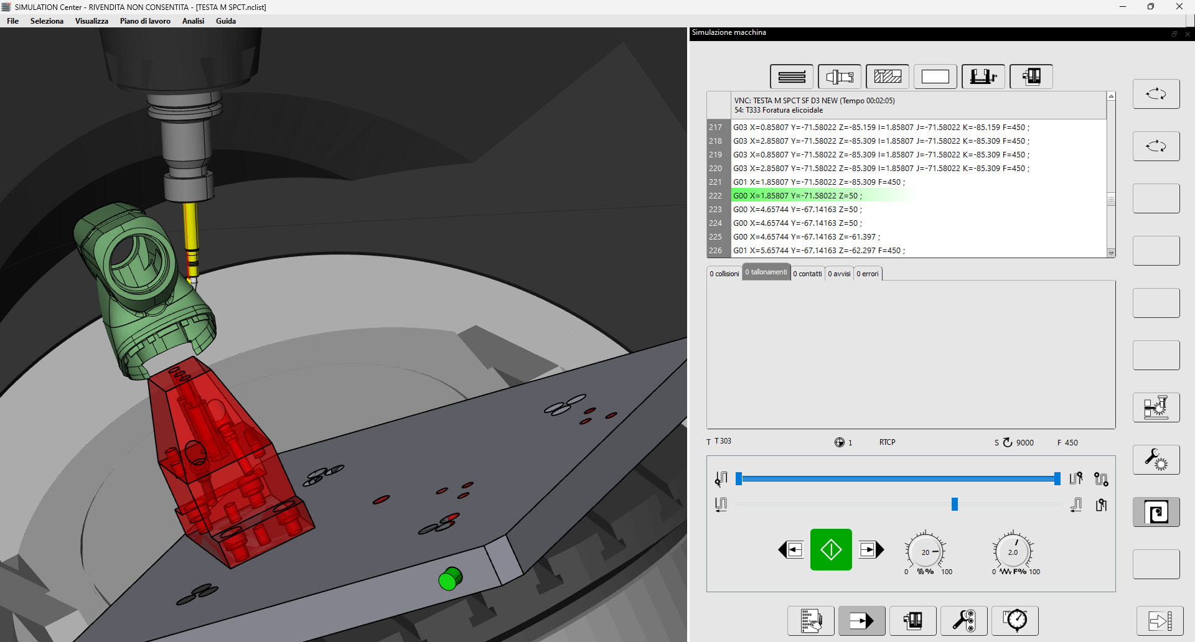Jump to toolpath start icon

coord(721,505)
